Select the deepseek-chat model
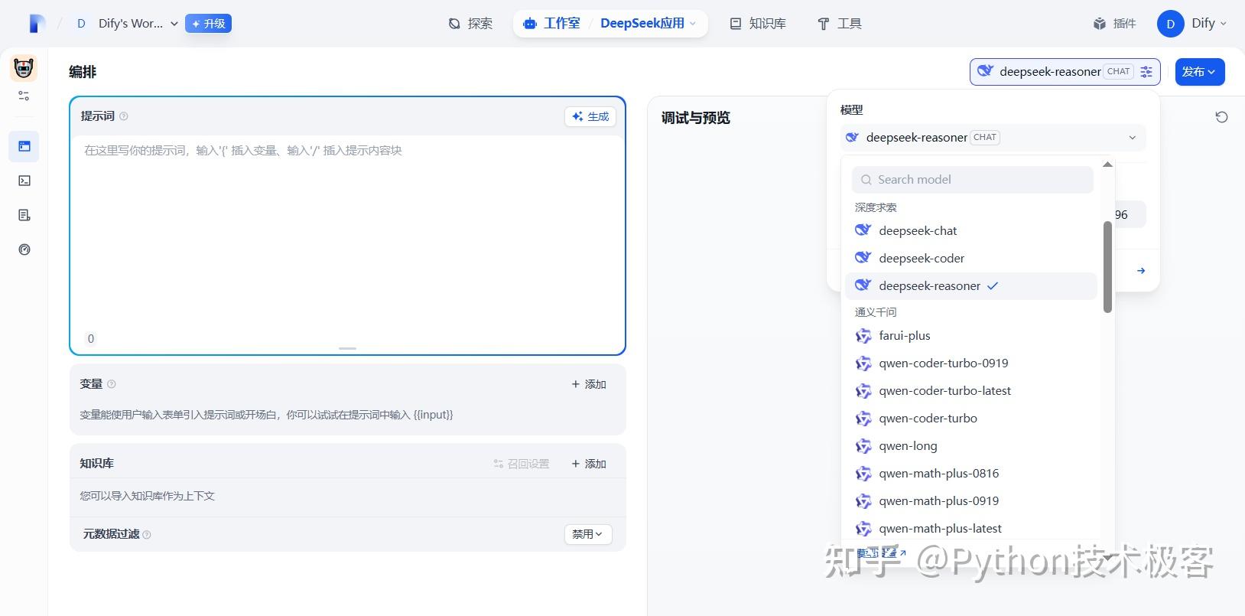This screenshot has height=616, width=1245. (971, 230)
